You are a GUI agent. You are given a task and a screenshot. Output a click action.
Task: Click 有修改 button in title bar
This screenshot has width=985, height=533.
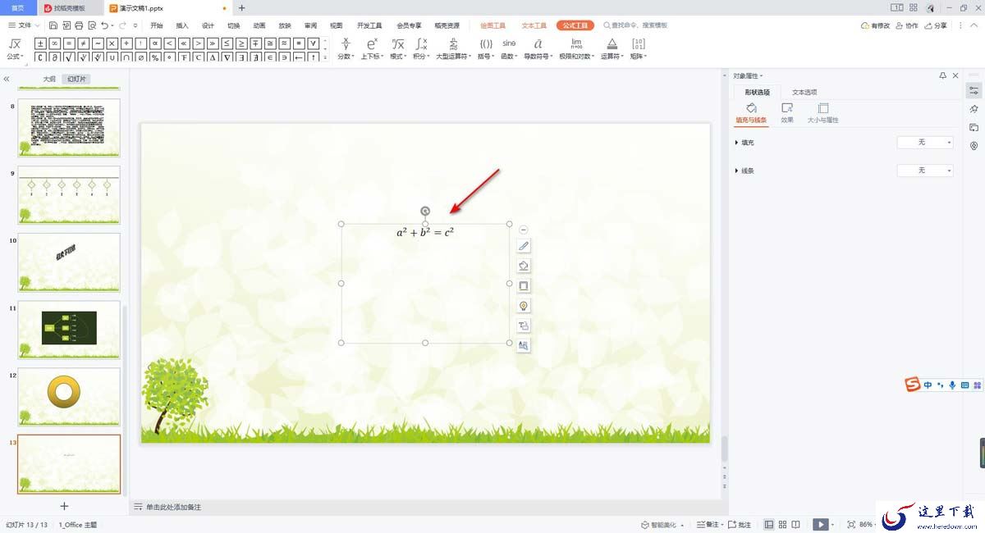(x=875, y=25)
